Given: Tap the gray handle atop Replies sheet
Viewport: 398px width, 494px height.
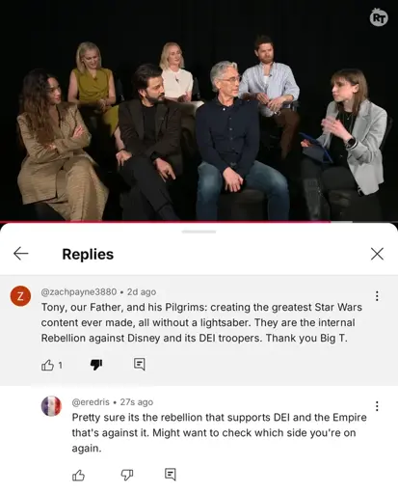Looking at the screenshot, I should coord(199,232).
